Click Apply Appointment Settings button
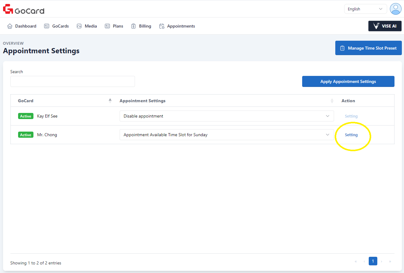 click(348, 81)
